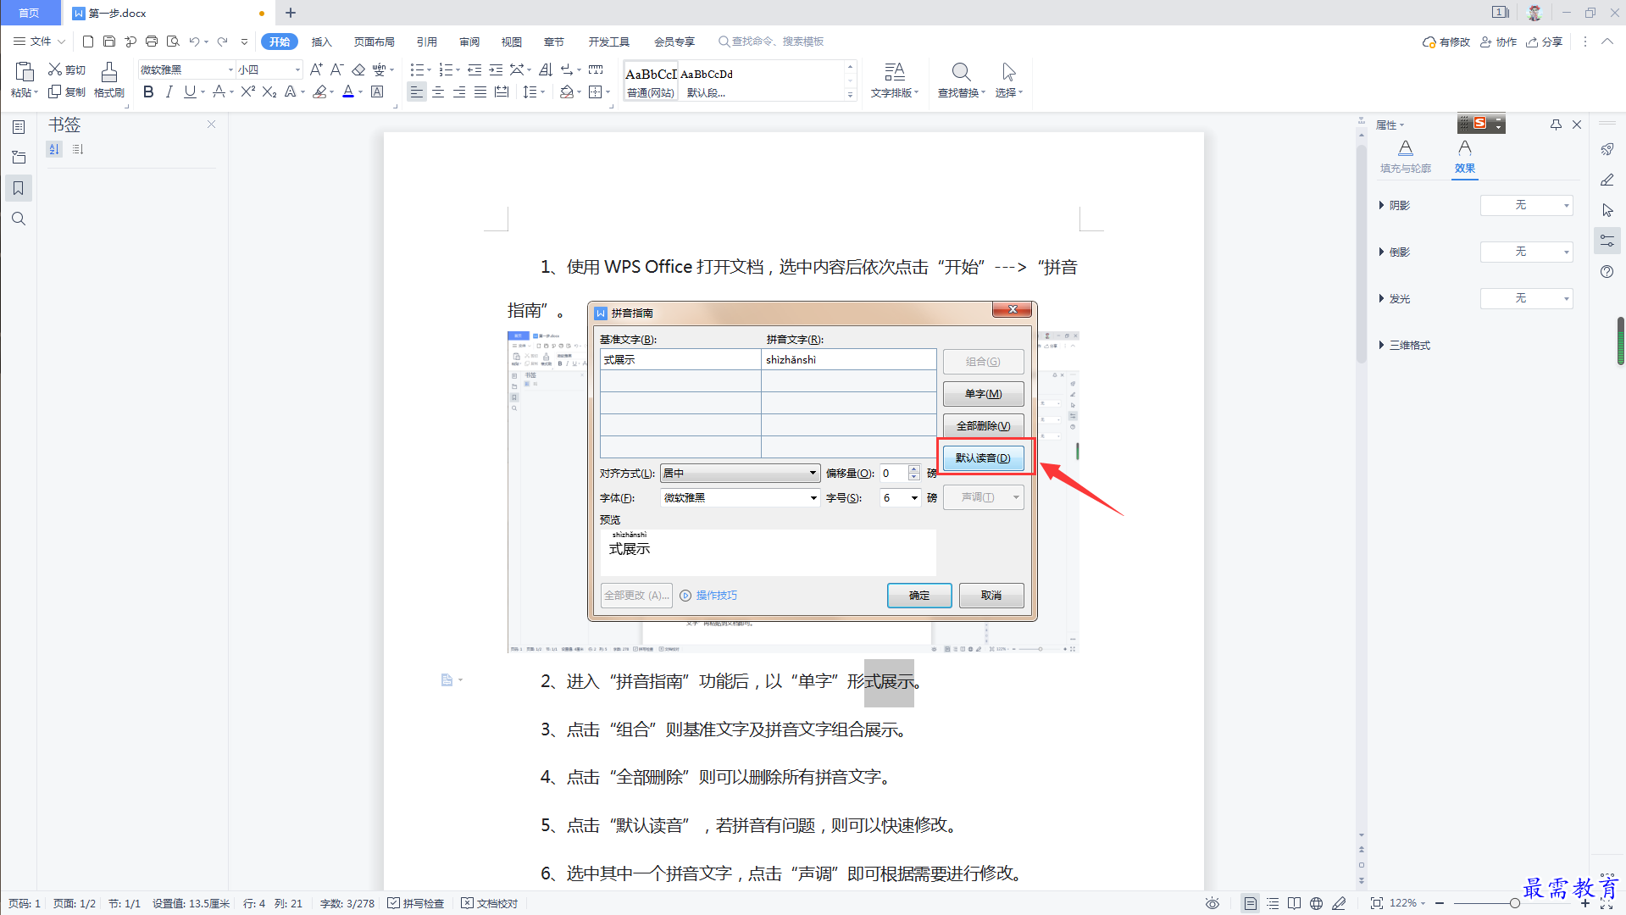Screen dimensions: 1626x915
Task: Click the clear formatting eraser icon
Action: coord(358,69)
